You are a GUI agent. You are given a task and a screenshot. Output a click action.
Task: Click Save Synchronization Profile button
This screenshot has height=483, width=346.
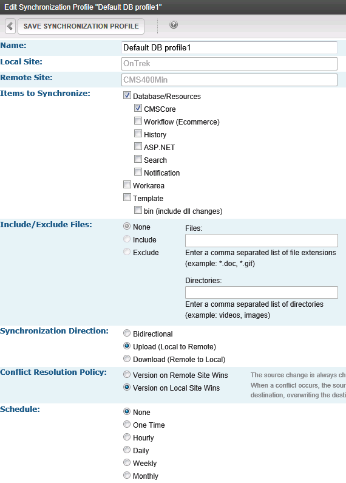[81, 26]
